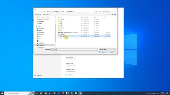Click the taskbar search box

[19, 93]
